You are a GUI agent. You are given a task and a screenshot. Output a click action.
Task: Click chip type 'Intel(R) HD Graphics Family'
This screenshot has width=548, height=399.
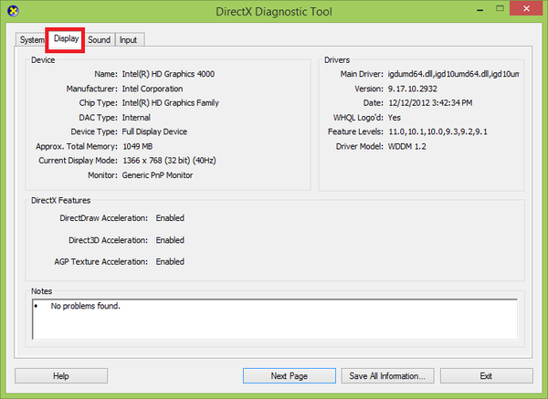[171, 103]
